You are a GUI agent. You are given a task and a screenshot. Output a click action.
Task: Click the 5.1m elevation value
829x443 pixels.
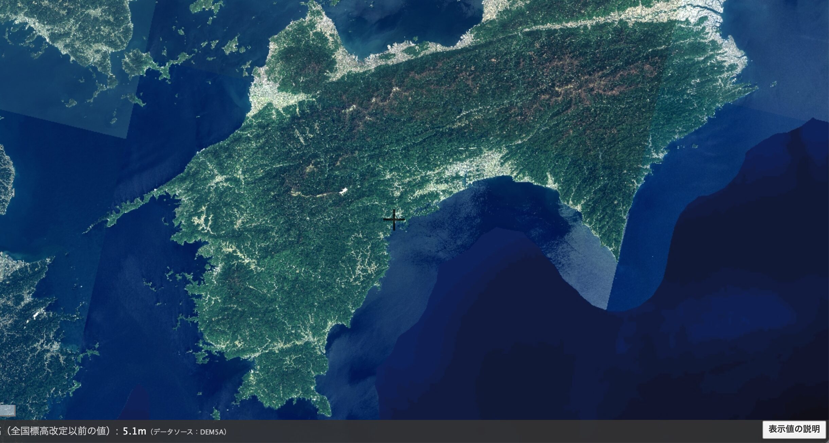[x=134, y=431]
